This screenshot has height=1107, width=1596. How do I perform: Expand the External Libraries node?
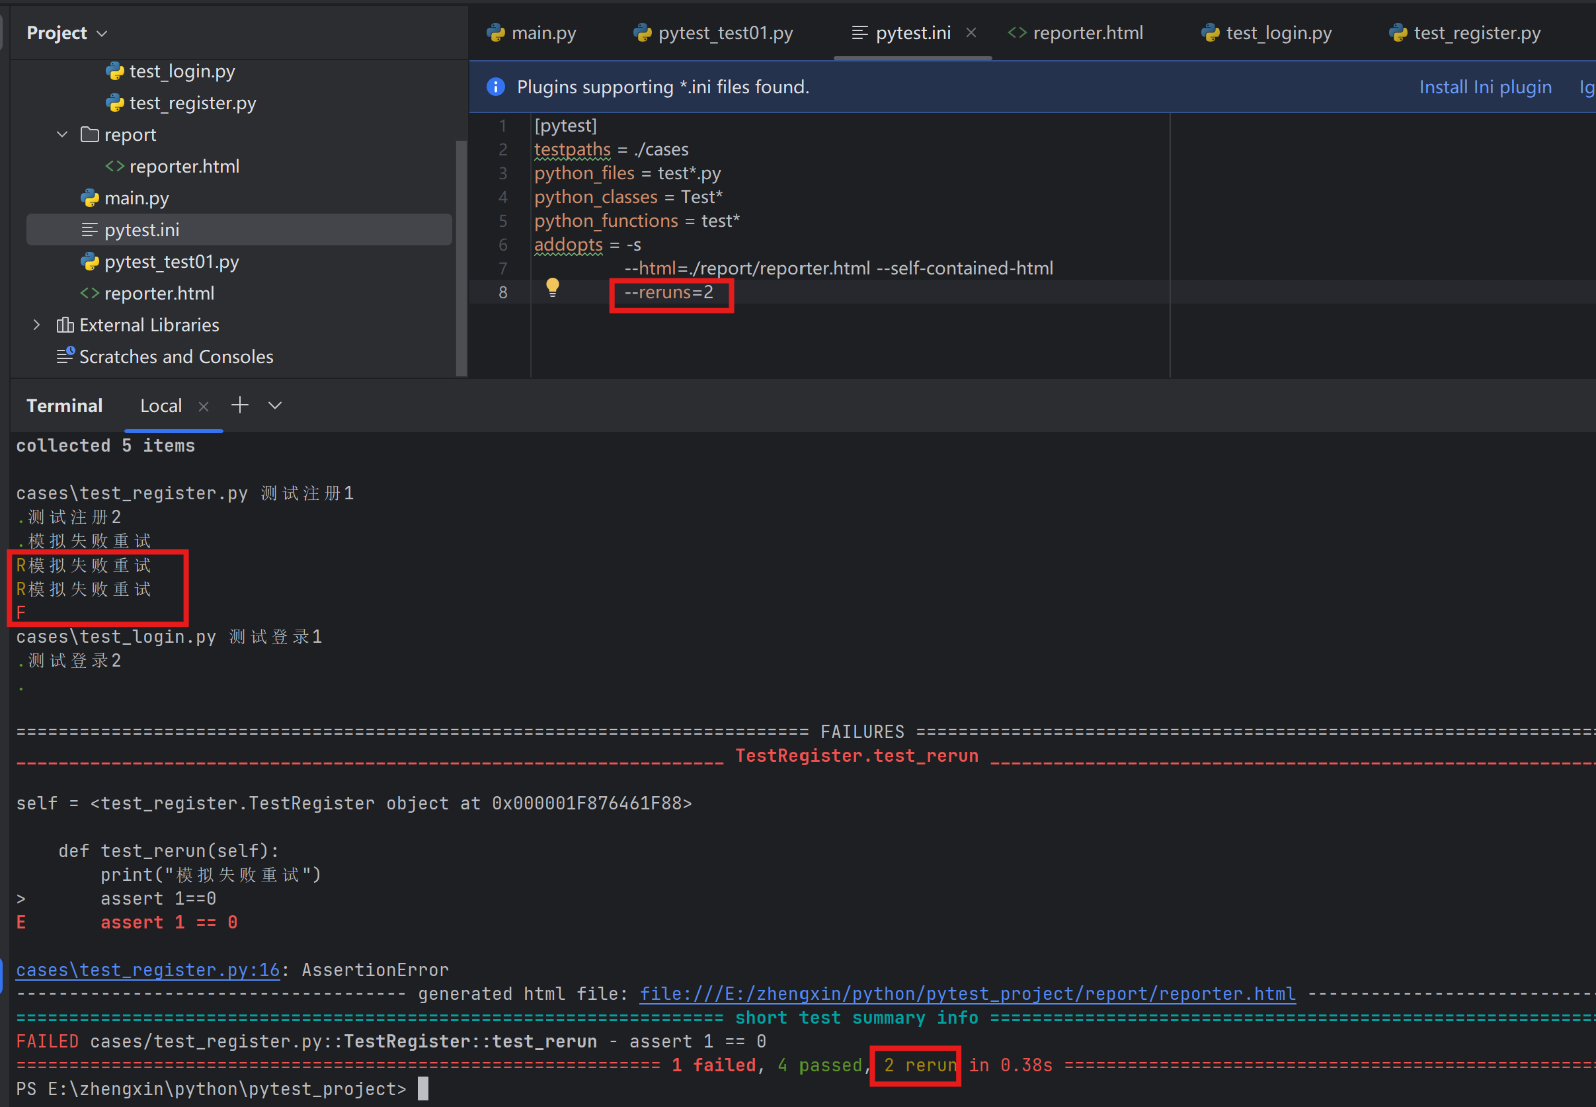(x=37, y=325)
